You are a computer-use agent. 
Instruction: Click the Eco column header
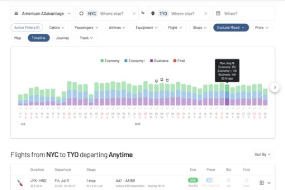[193, 169]
